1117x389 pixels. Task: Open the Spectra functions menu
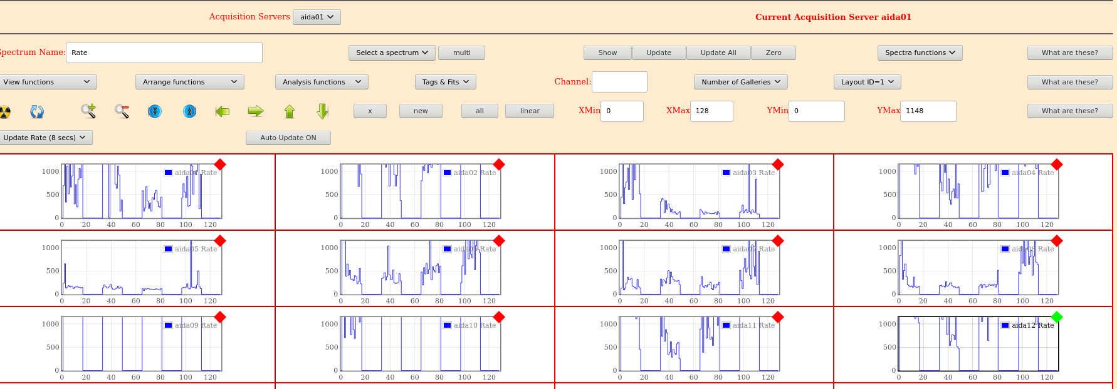[x=920, y=53]
